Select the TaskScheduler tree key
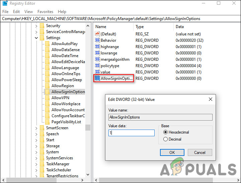The image size is (241, 183). click(x=59, y=170)
